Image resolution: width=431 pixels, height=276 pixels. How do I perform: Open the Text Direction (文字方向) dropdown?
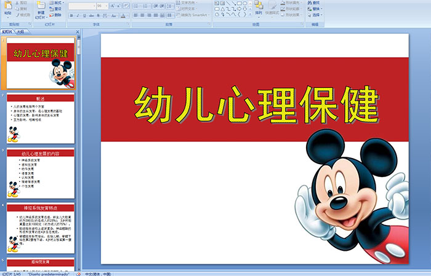(187, 2)
